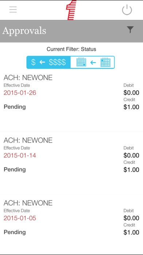Viewport: 143px width, 255px height.
Task: Tap the Approvals header title
Action: [x=24, y=31]
